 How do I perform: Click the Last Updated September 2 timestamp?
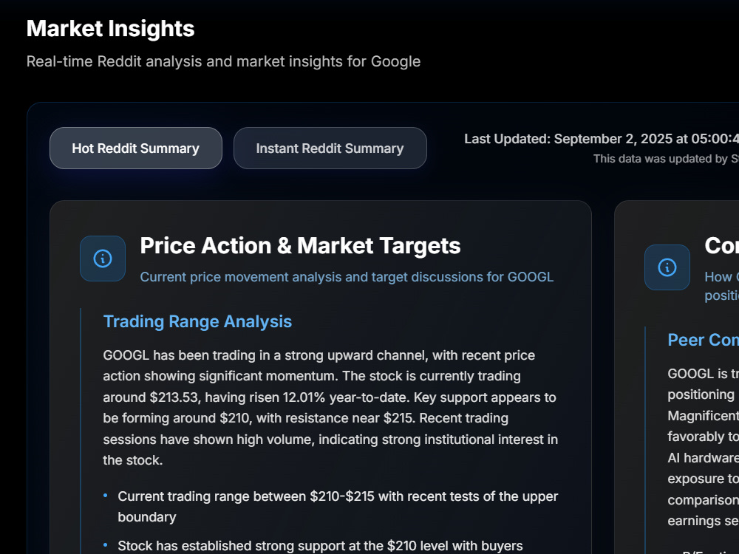(x=602, y=139)
